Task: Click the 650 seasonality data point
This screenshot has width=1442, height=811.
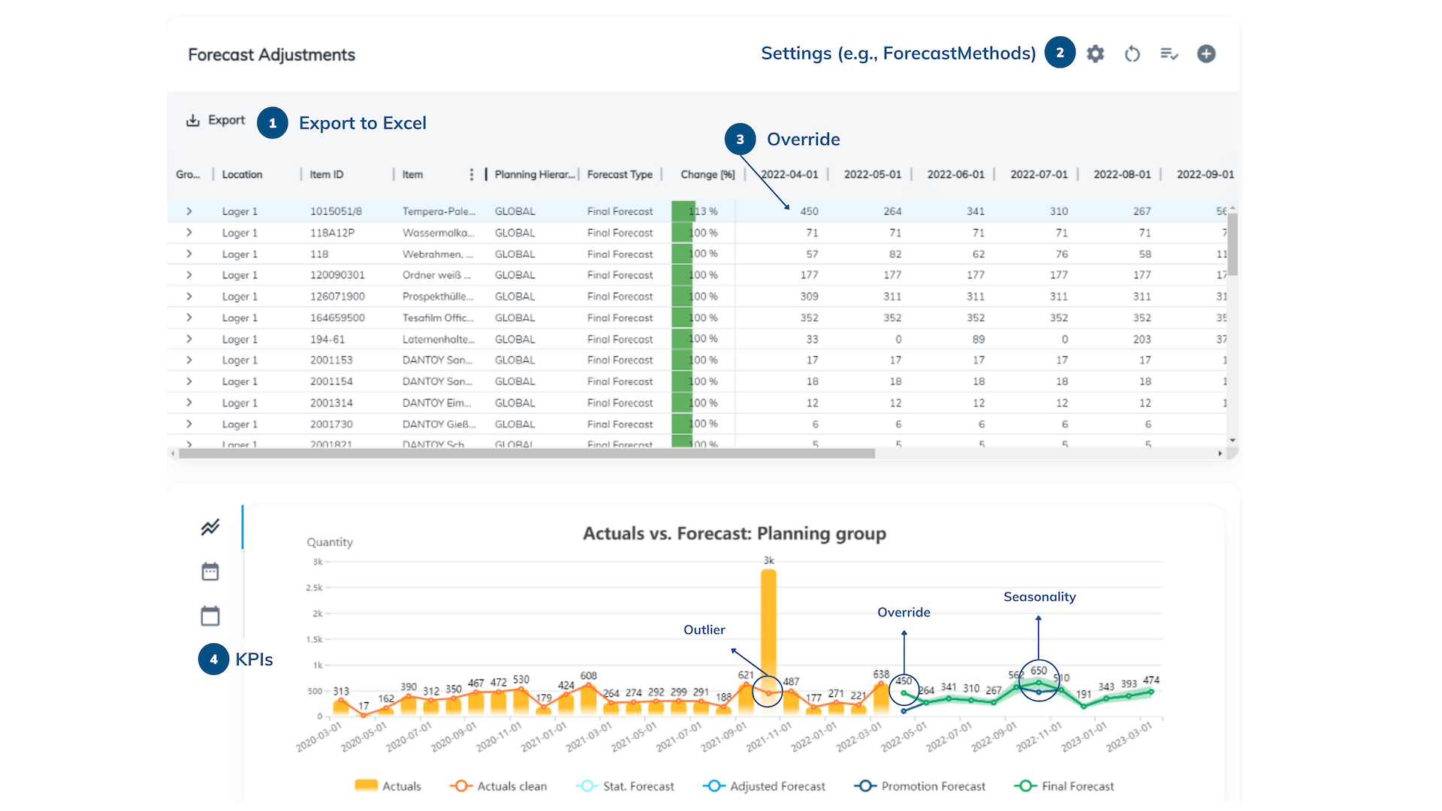Action: (1039, 683)
